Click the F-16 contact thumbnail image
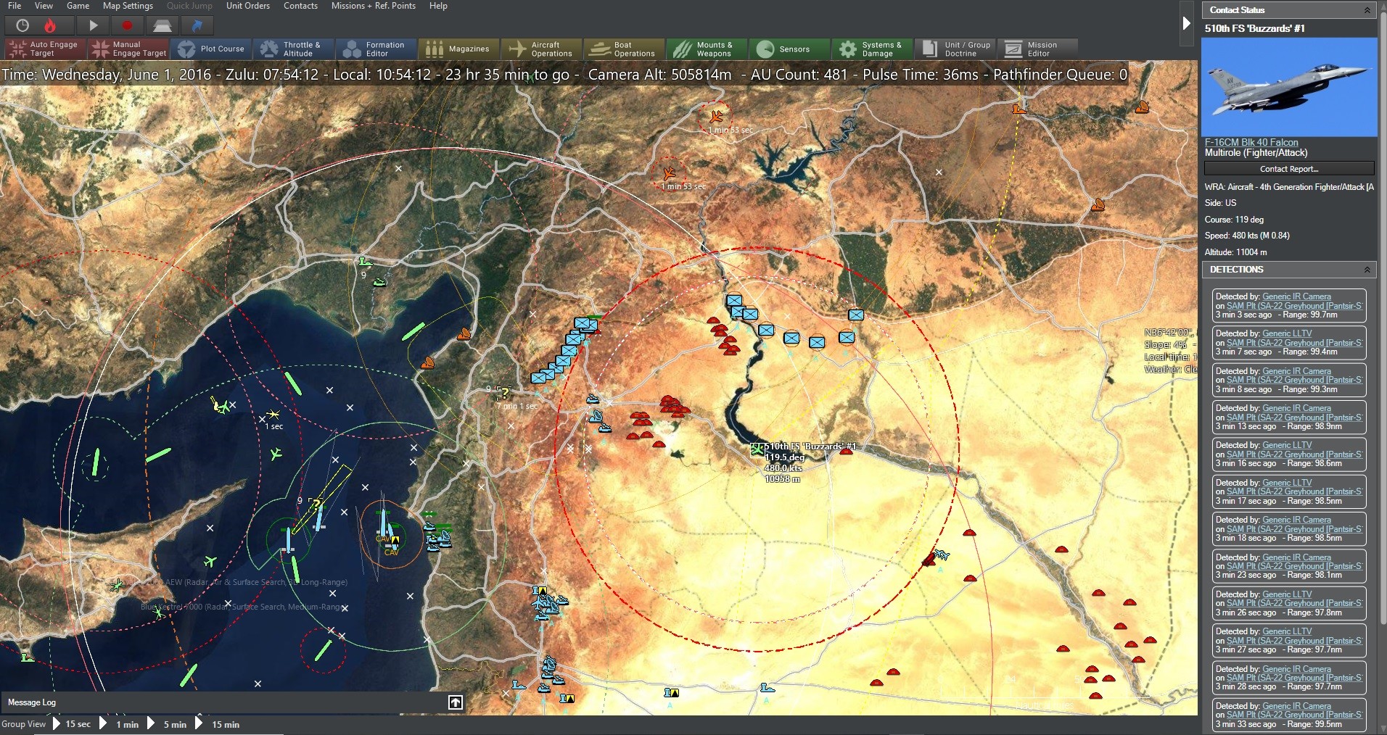The height and width of the screenshot is (735, 1387). pos(1289,87)
